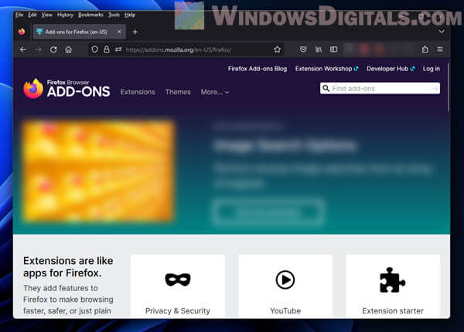Open the Tools menu

click(114, 15)
